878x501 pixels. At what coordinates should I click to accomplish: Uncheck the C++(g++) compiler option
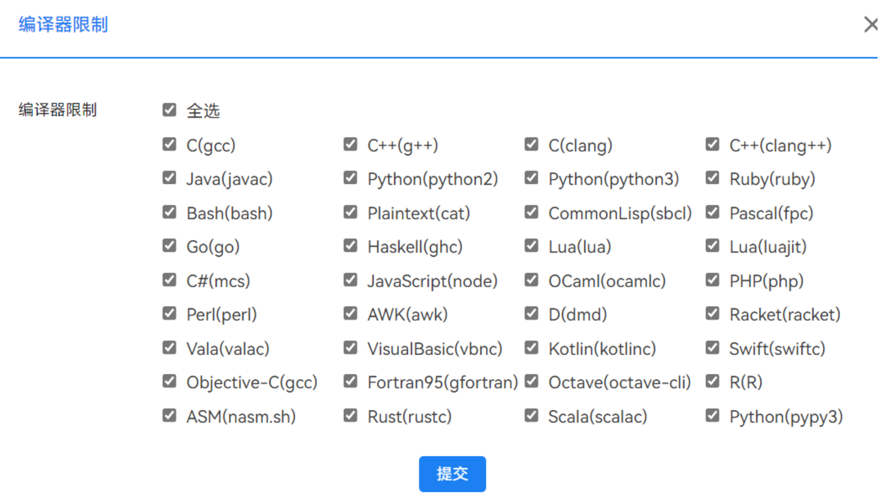click(350, 144)
